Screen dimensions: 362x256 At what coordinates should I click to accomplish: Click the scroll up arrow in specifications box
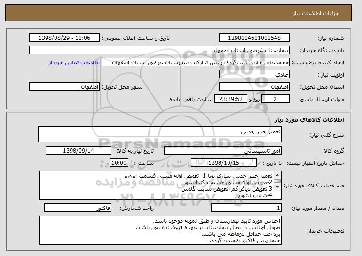[277, 175]
